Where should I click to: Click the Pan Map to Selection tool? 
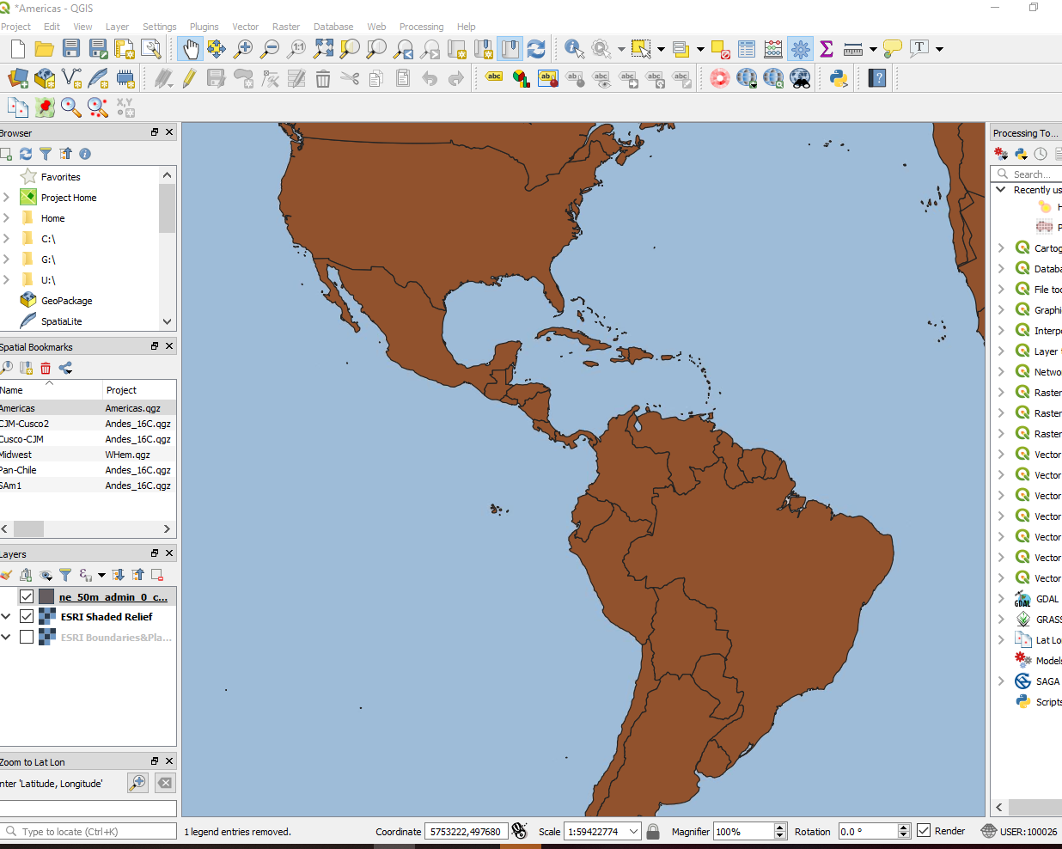click(x=217, y=49)
